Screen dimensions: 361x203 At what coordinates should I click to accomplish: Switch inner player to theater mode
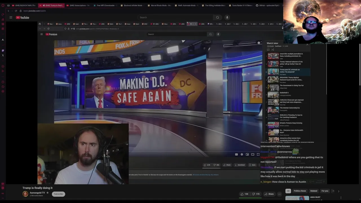pyautogui.click(x=253, y=155)
